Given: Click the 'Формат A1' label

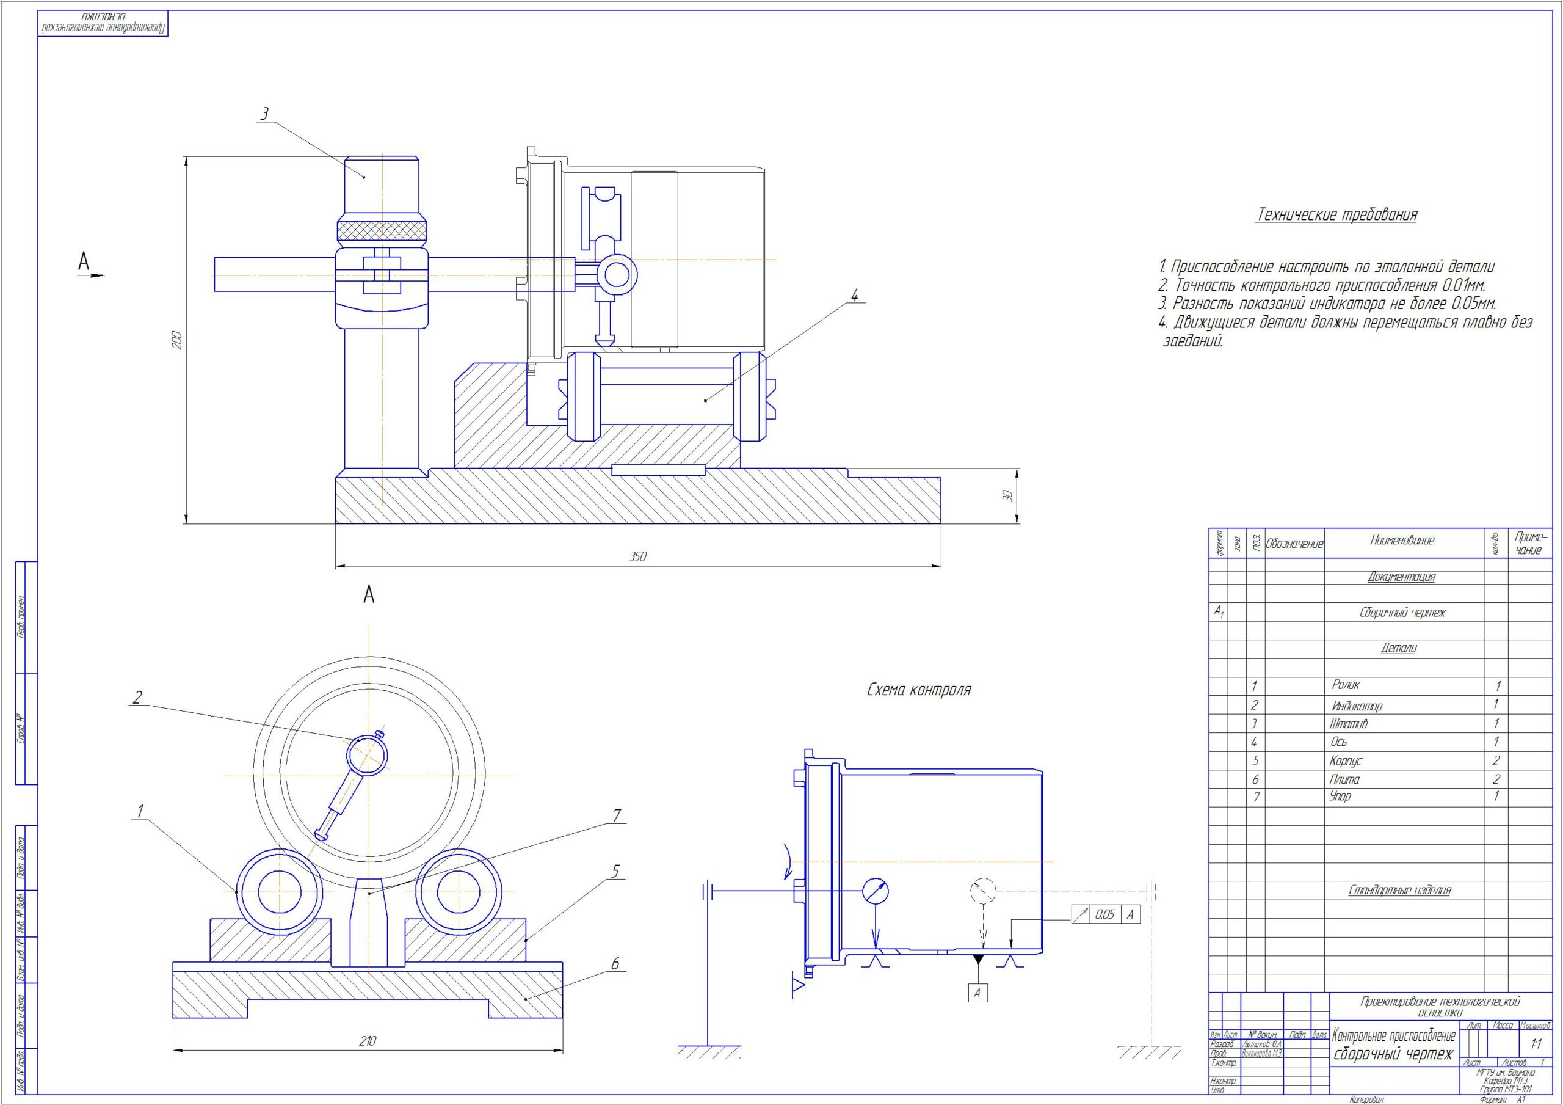Looking at the screenshot, I should pyautogui.click(x=1503, y=1100).
